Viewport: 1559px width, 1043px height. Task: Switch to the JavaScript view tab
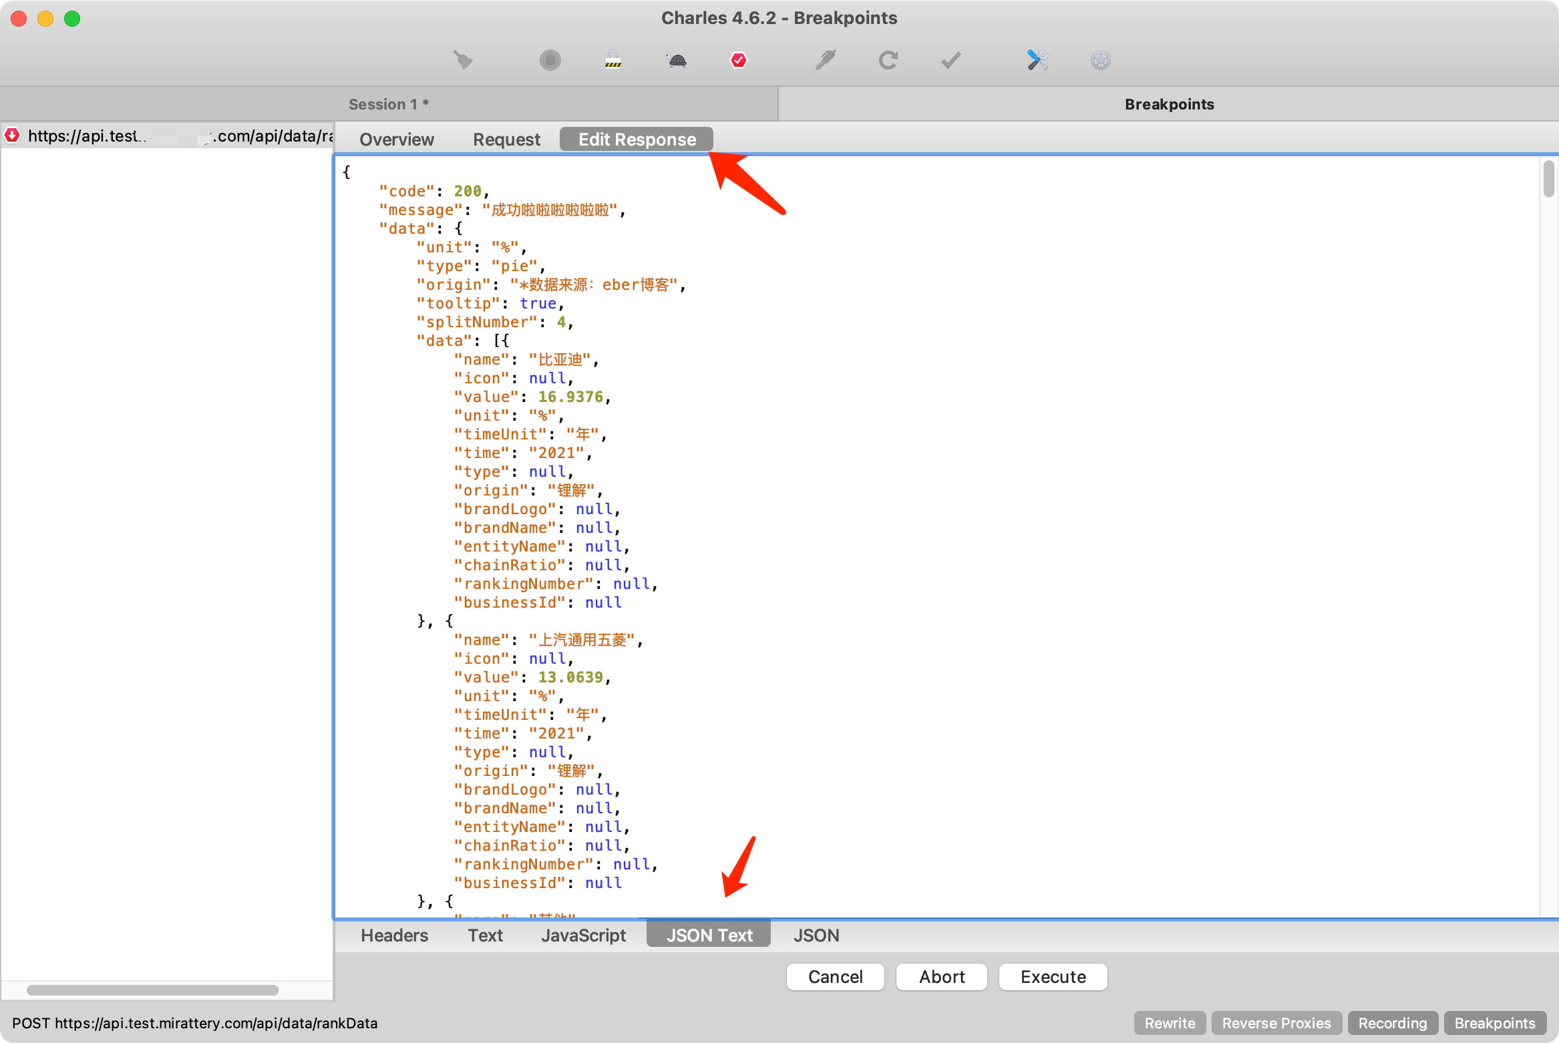pos(584,935)
